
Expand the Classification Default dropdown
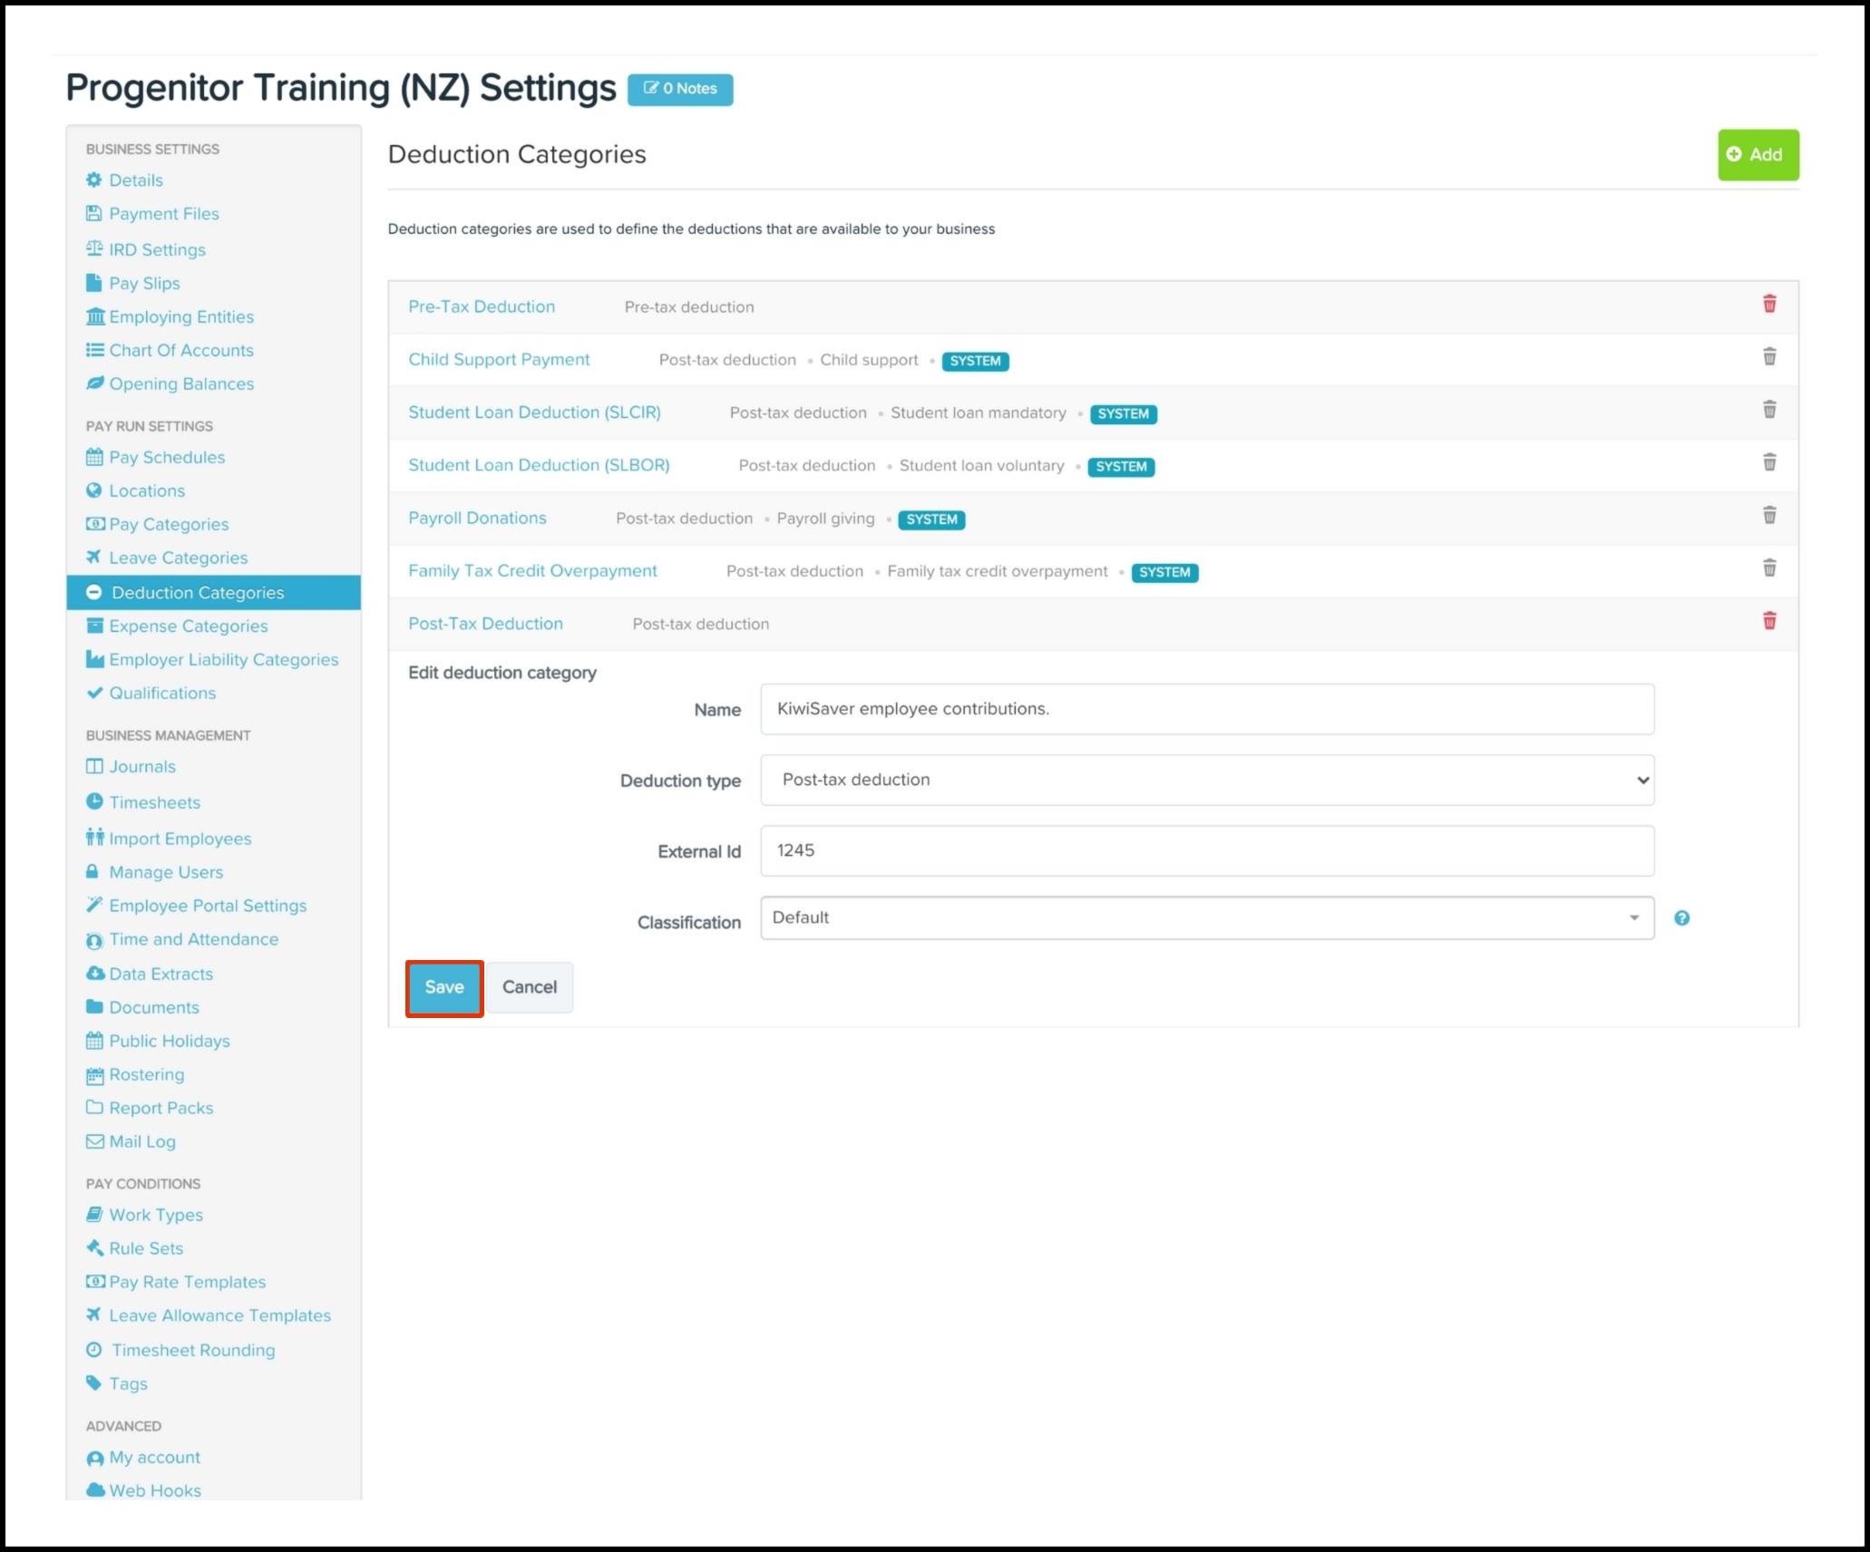point(1206,918)
